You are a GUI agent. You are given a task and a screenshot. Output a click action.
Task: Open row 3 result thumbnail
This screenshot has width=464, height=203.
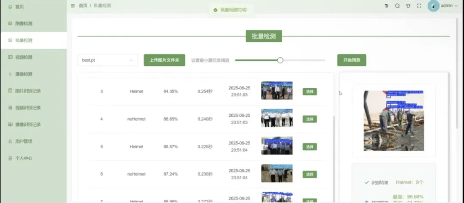coord(277,90)
